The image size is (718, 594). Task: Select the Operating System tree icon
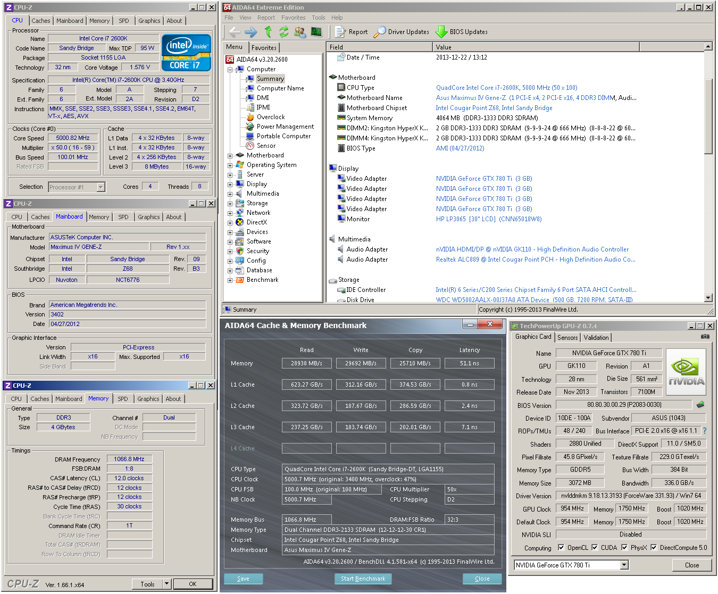click(240, 165)
